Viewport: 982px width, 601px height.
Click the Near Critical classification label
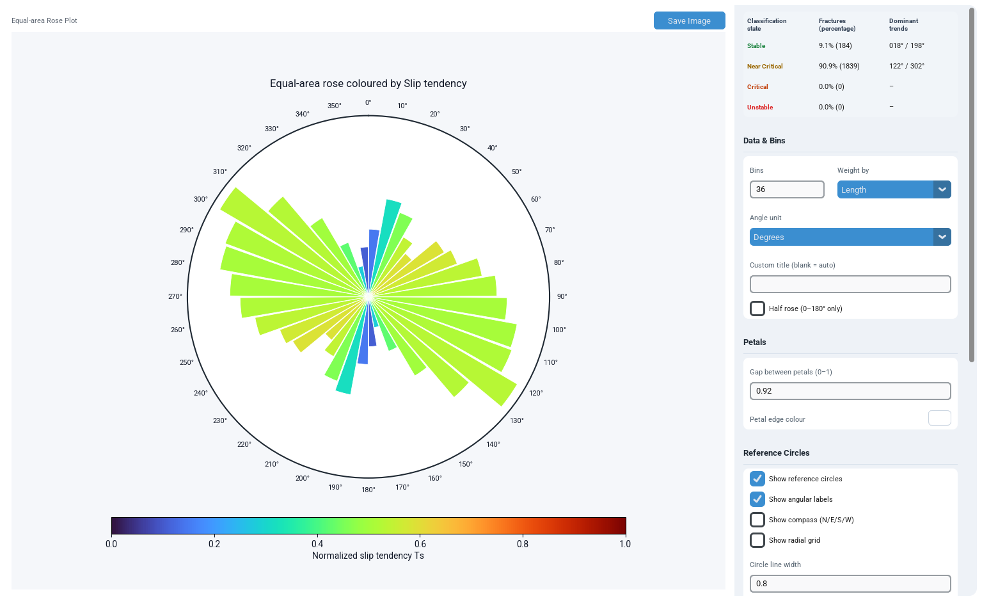tap(764, 67)
